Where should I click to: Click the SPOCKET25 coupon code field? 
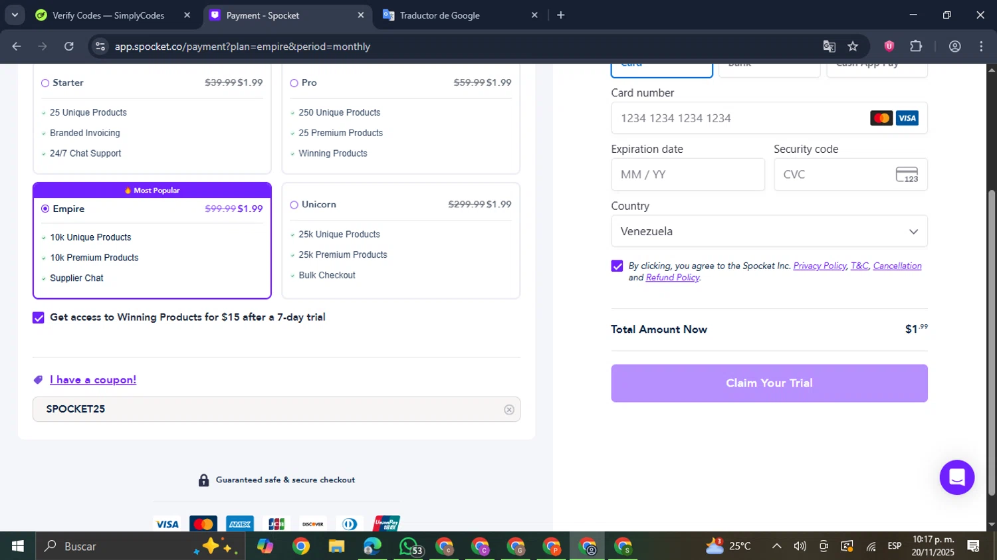pos(277,409)
